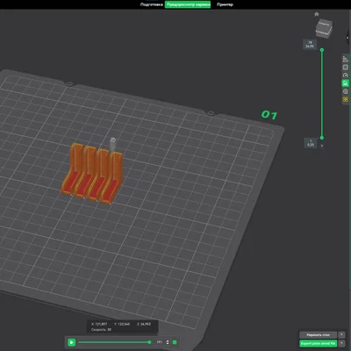Viewport: 351px width, 351px height.
Task: Open the dropdown next to Нарезать стол
Action: tap(341, 335)
